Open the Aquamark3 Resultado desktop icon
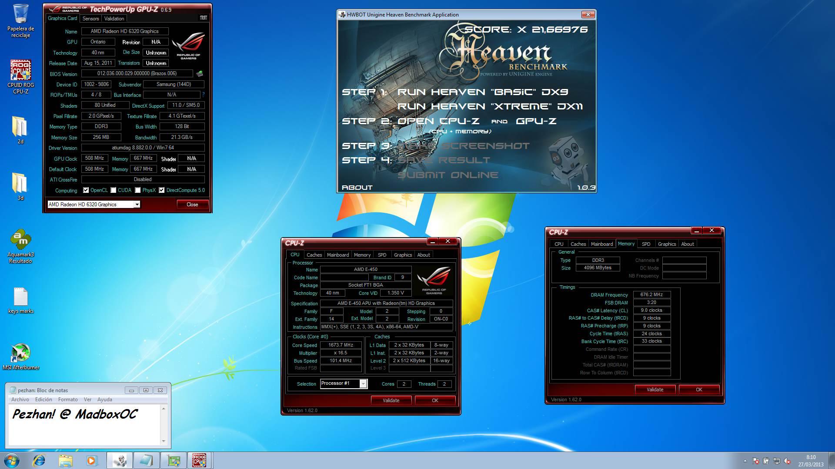 [x=20, y=246]
